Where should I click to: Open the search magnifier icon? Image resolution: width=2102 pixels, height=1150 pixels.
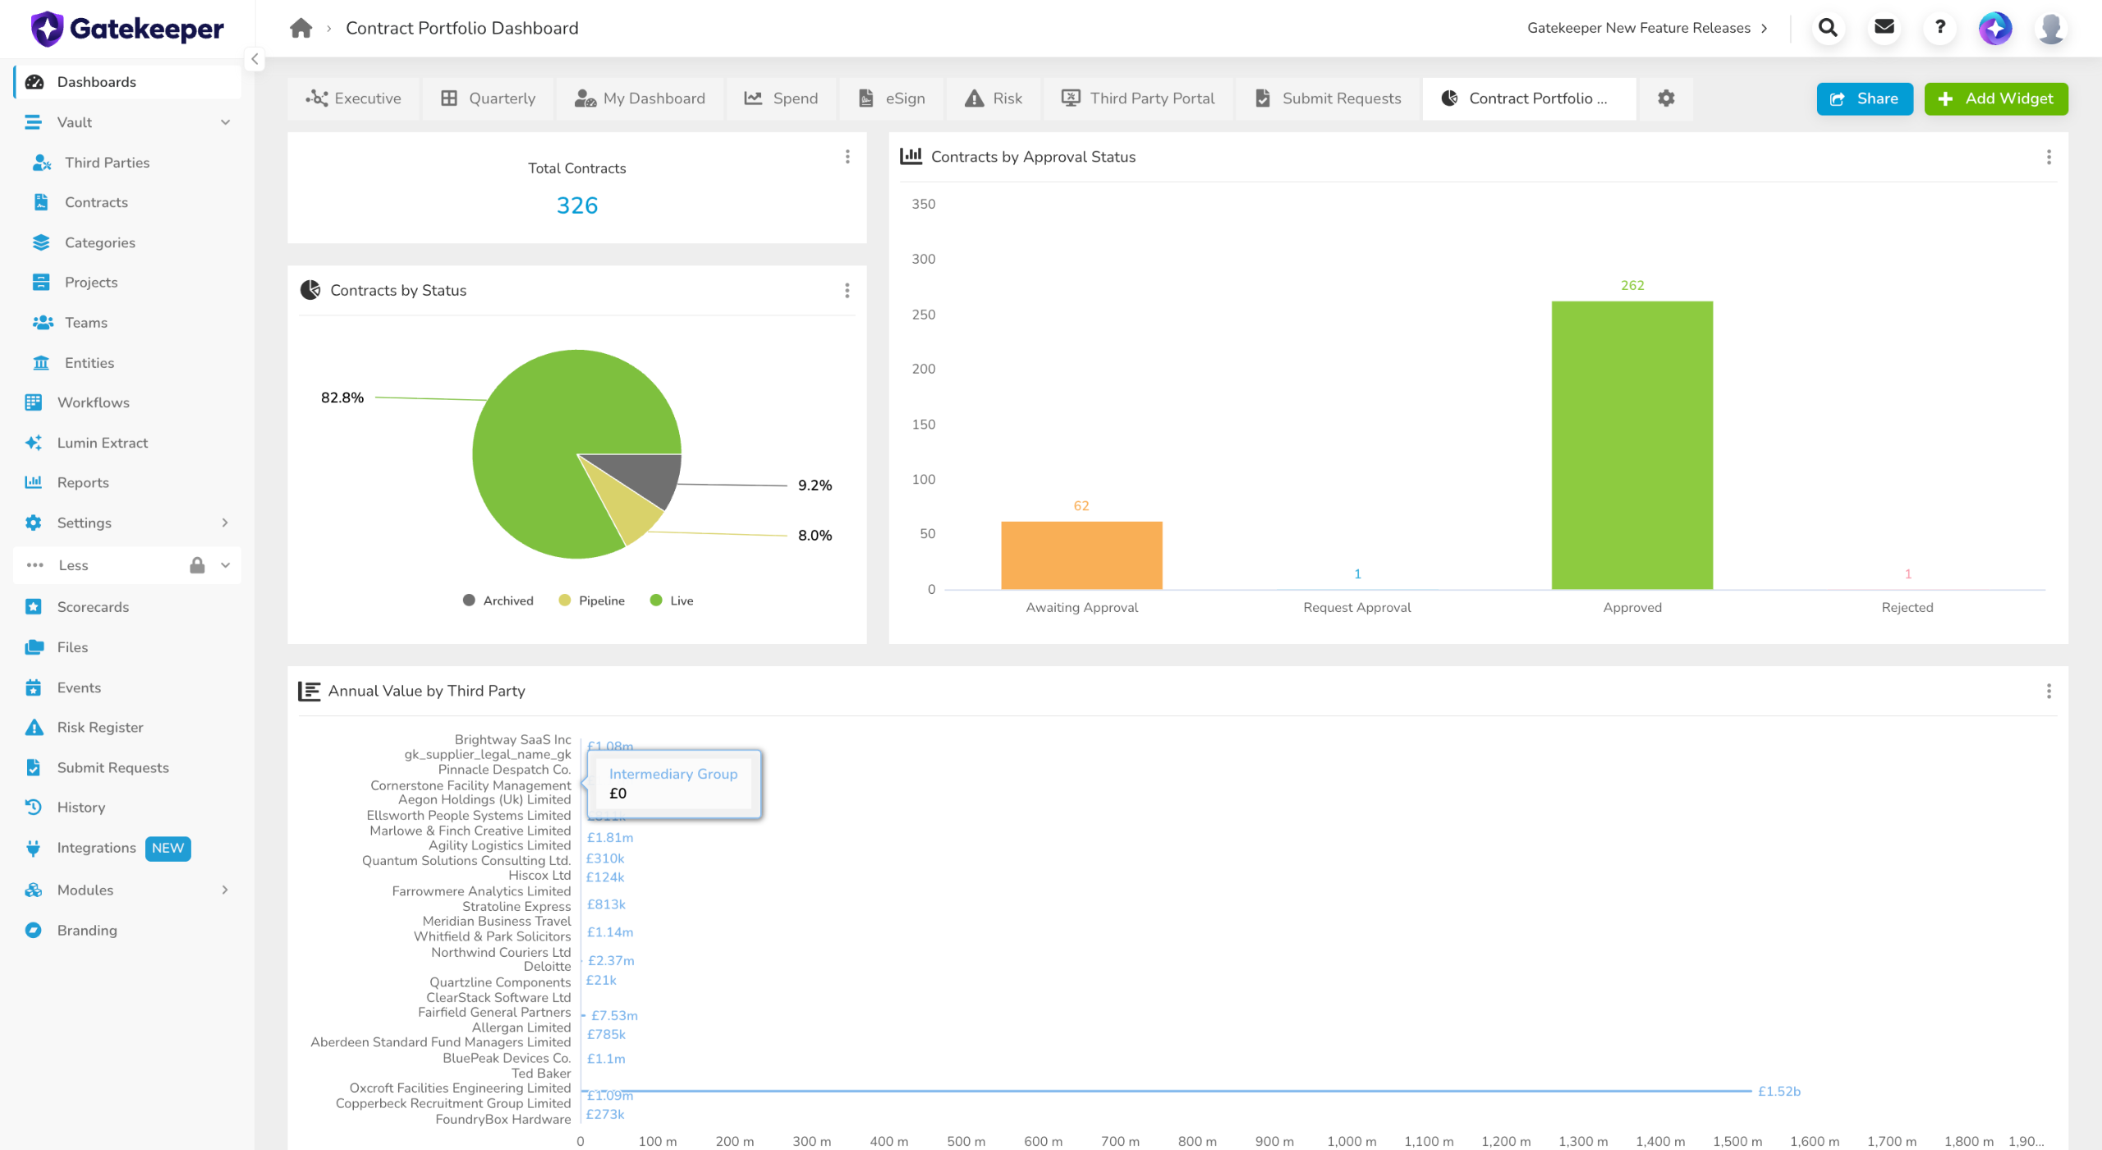click(1828, 28)
